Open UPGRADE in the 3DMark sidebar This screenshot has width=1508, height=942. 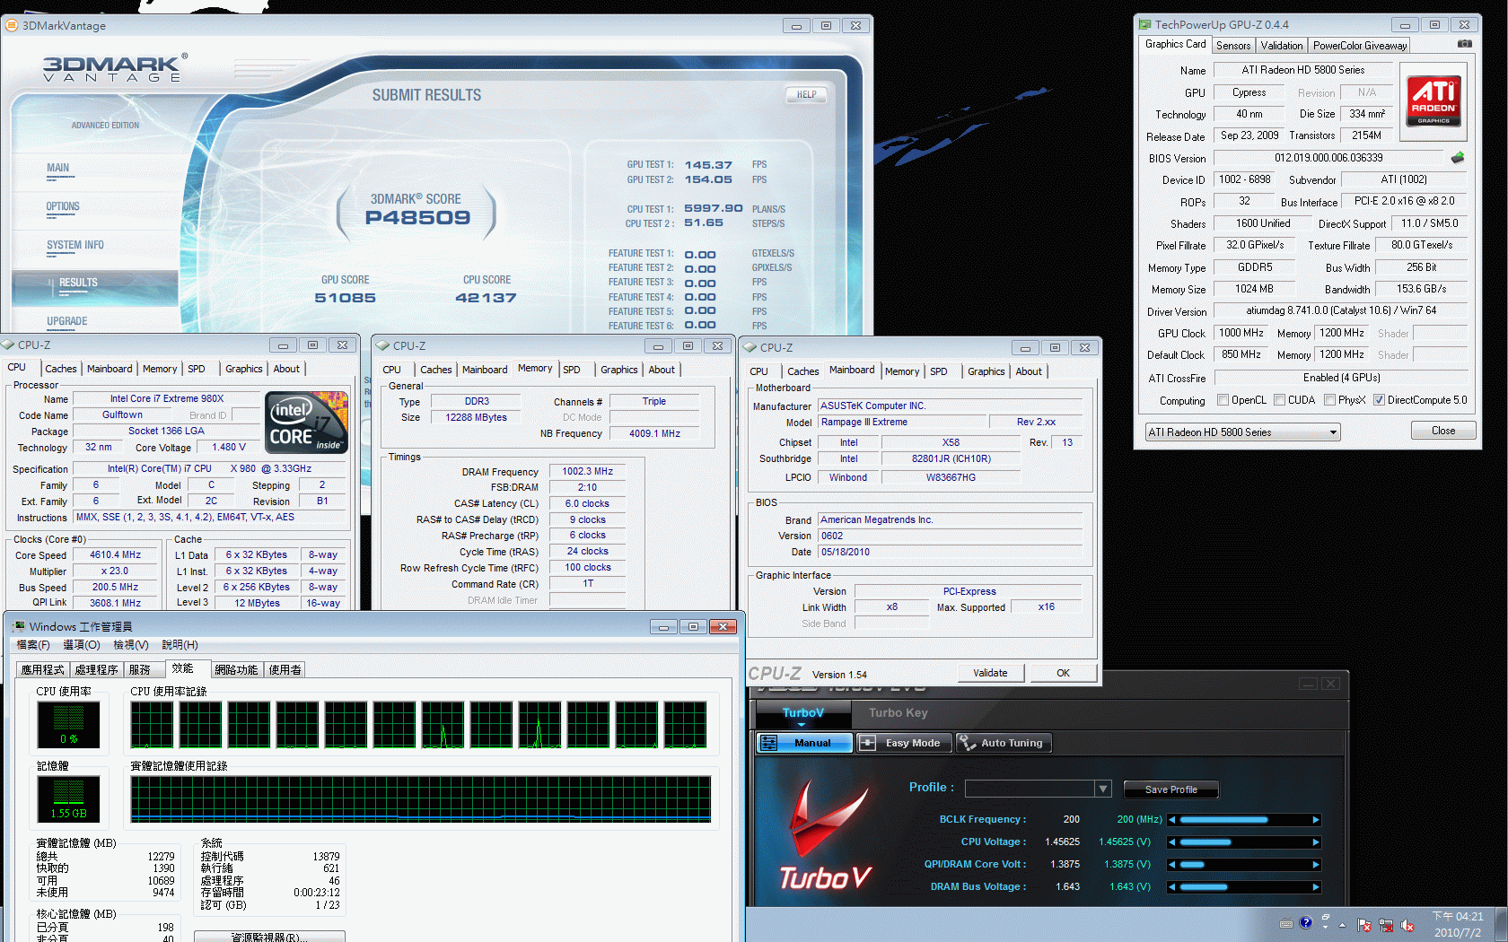pyautogui.click(x=67, y=321)
